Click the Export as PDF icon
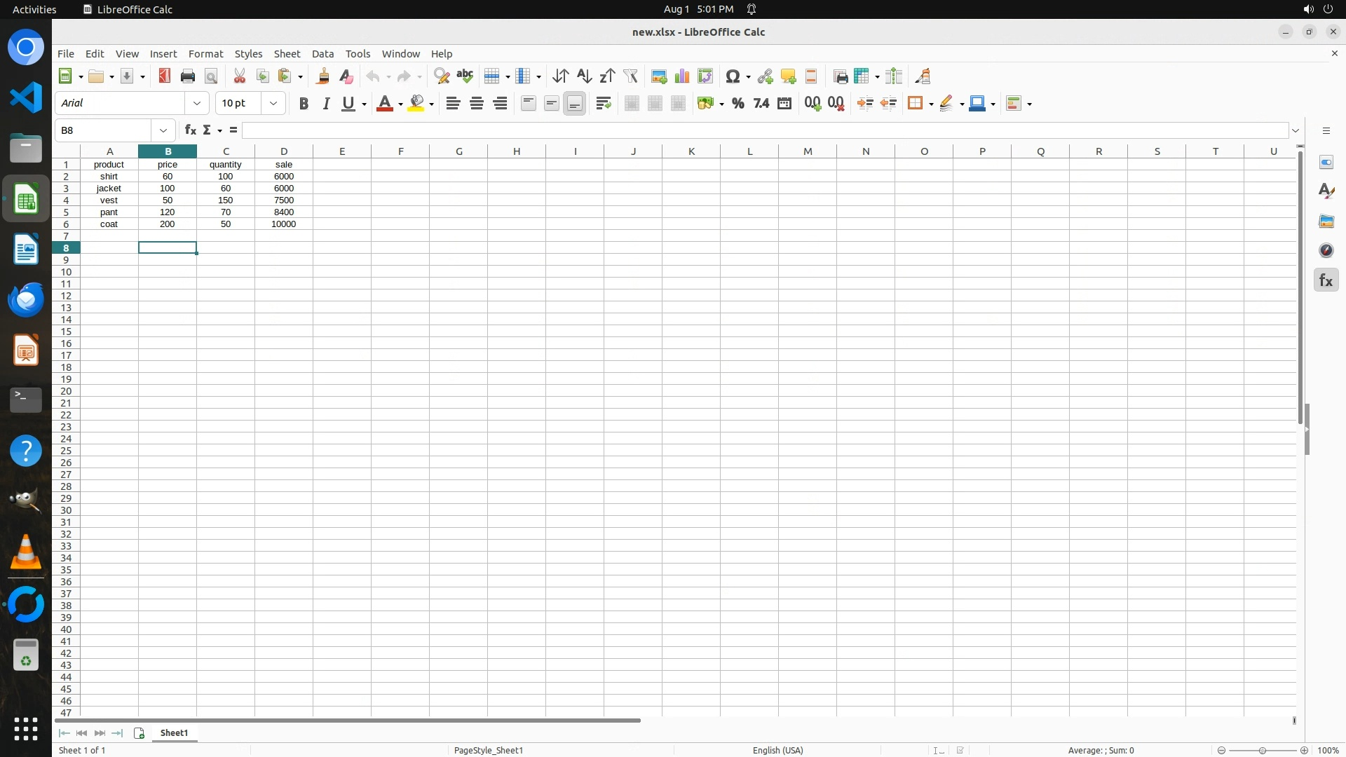Viewport: 1346px width, 757px height. pyautogui.click(x=164, y=76)
